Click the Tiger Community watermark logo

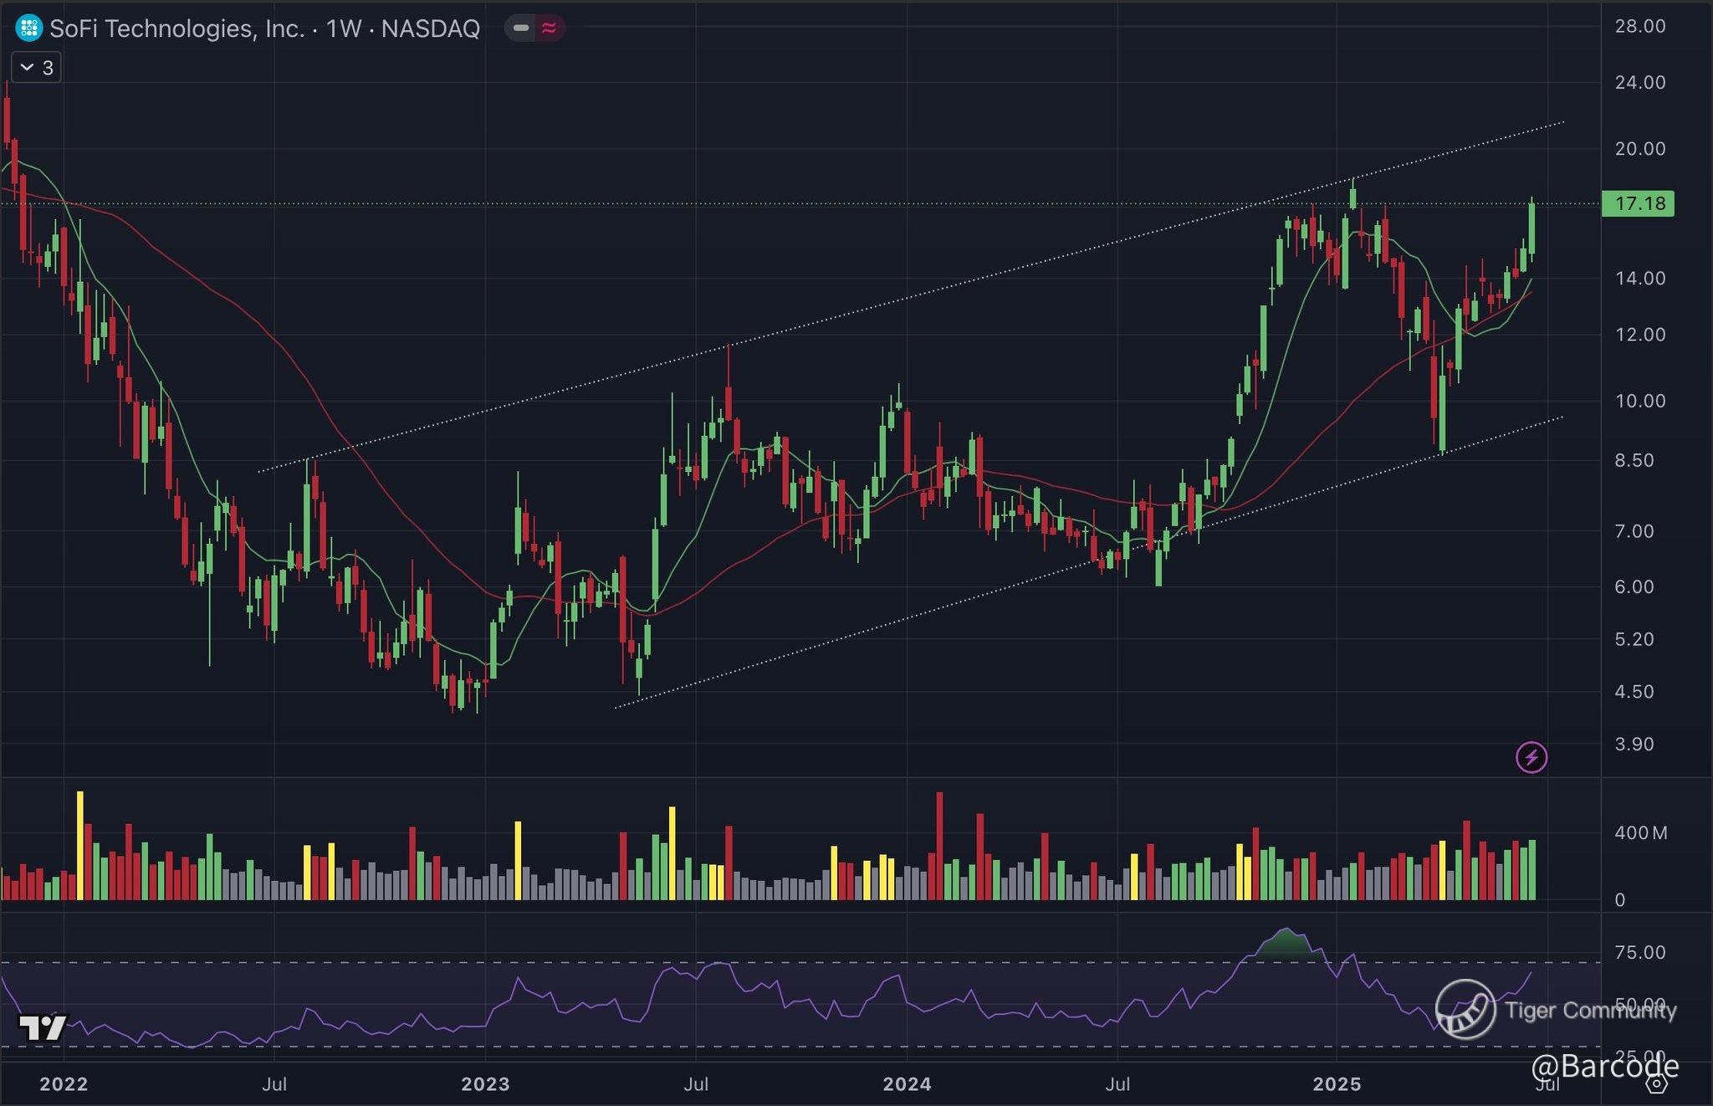coord(1465,1009)
